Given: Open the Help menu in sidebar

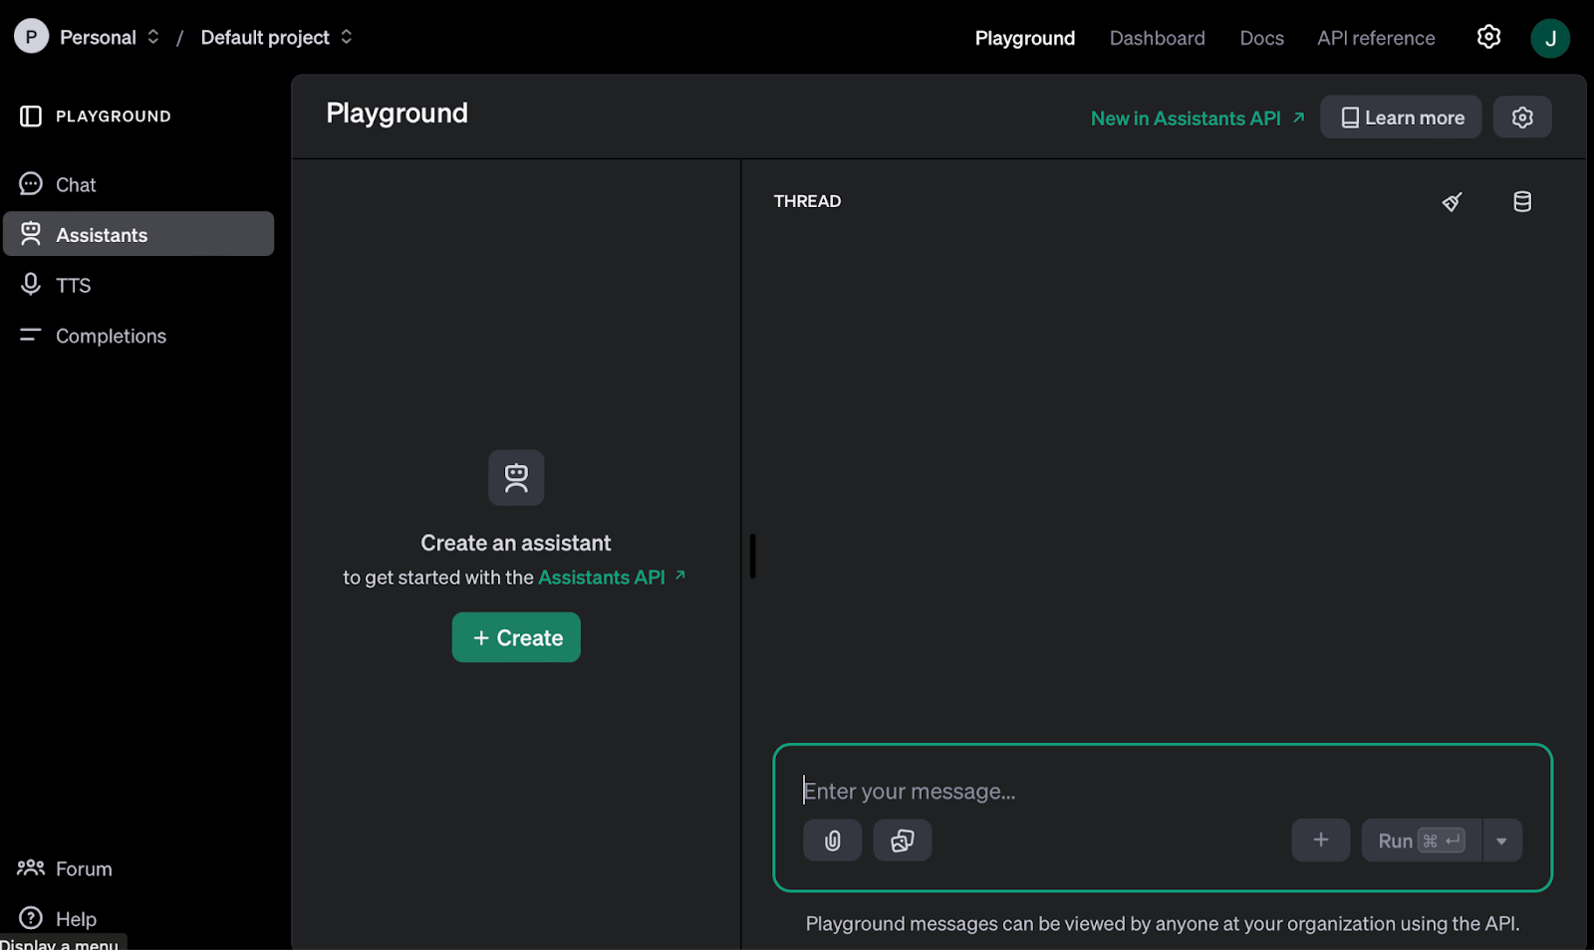Looking at the screenshot, I should [x=59, y=918].
